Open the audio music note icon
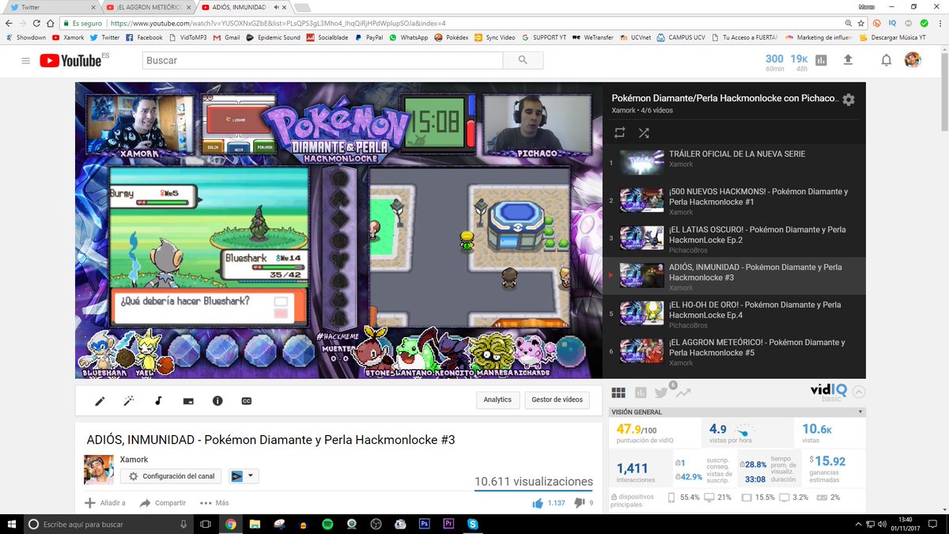Screen dimensions: 949x534 tap(158, 401)
